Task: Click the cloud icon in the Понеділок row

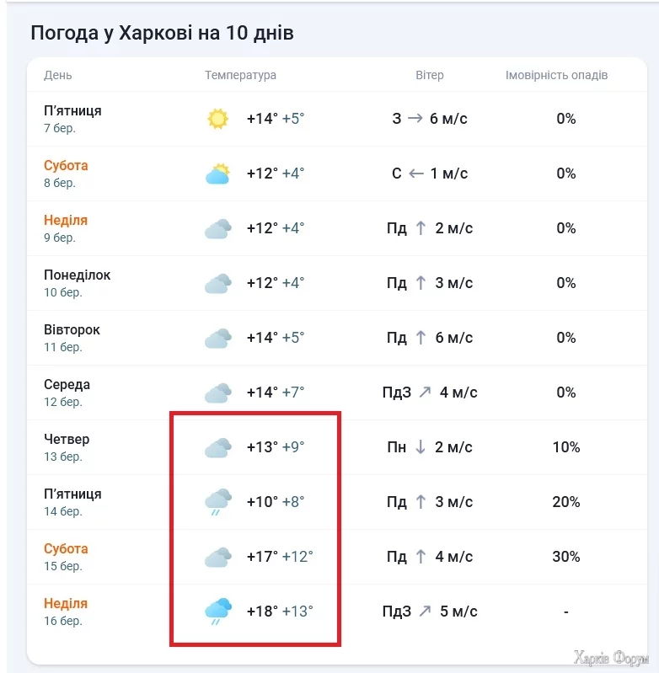Action: (217, 284)
